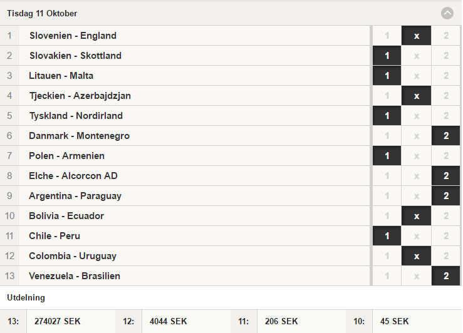Select 1 for Slovenien - England
This screenshot has width=463, height=333.
click(x=387, y=36)
